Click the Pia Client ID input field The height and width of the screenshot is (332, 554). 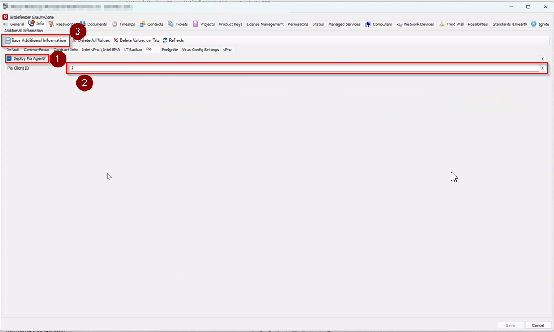click(x=305, y=68)
